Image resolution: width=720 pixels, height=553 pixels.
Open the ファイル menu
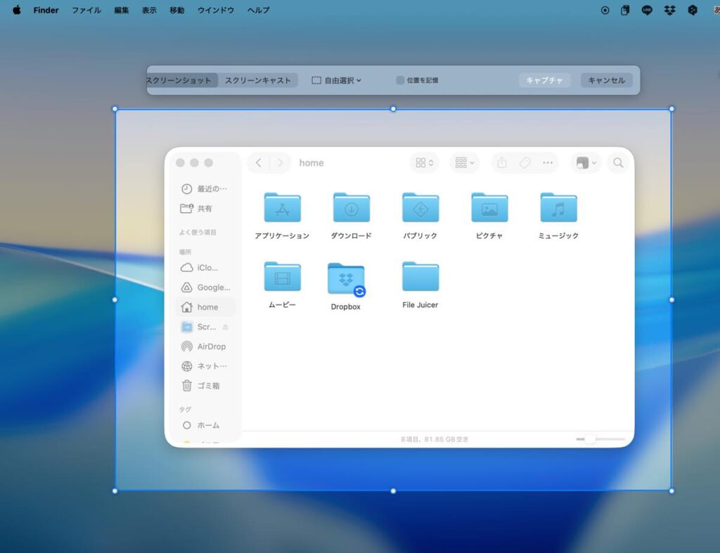coord(86,11)
